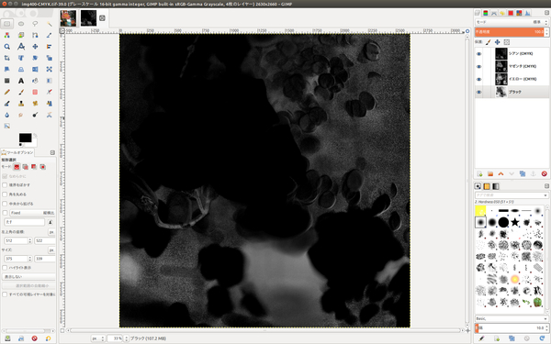Open the Fixed aspect ratio dropdown
This screenshot has height=344, width=551.
(x=31, y=213)
